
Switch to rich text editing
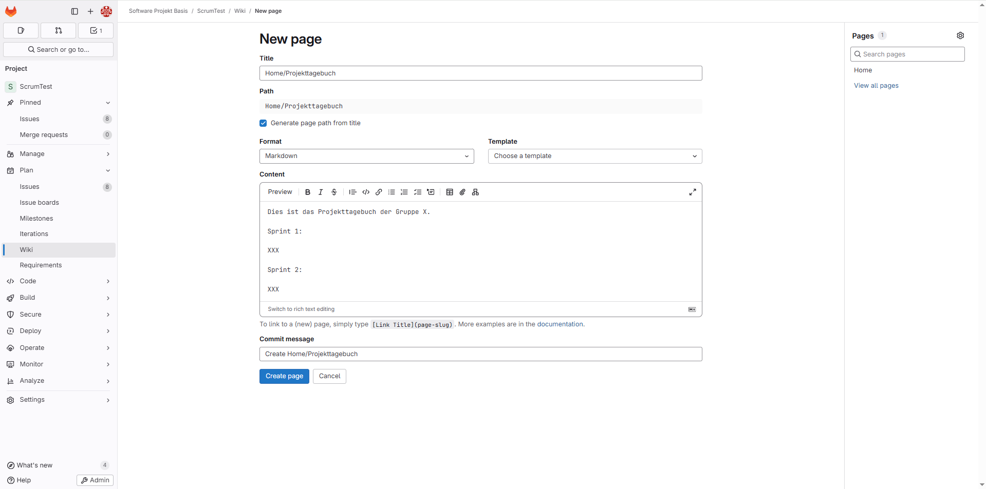click(301, 309)
